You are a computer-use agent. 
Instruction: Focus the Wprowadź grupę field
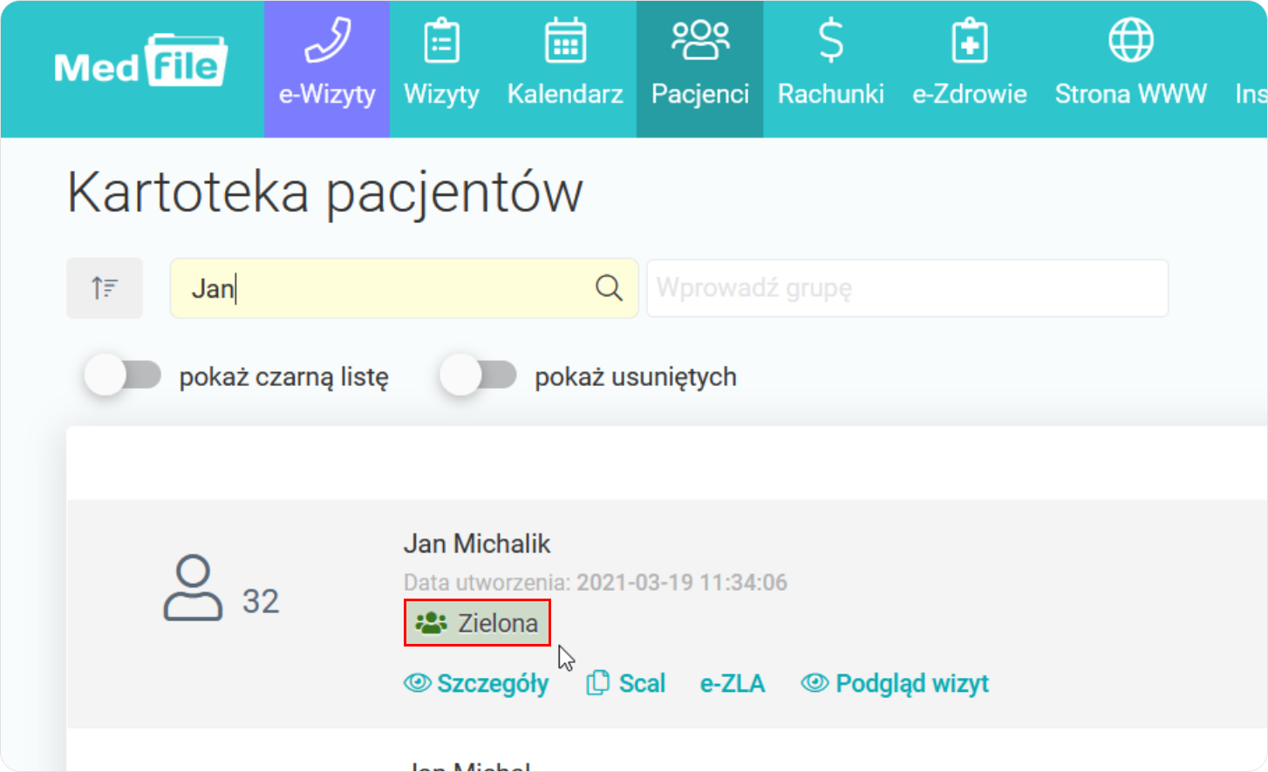907,288
